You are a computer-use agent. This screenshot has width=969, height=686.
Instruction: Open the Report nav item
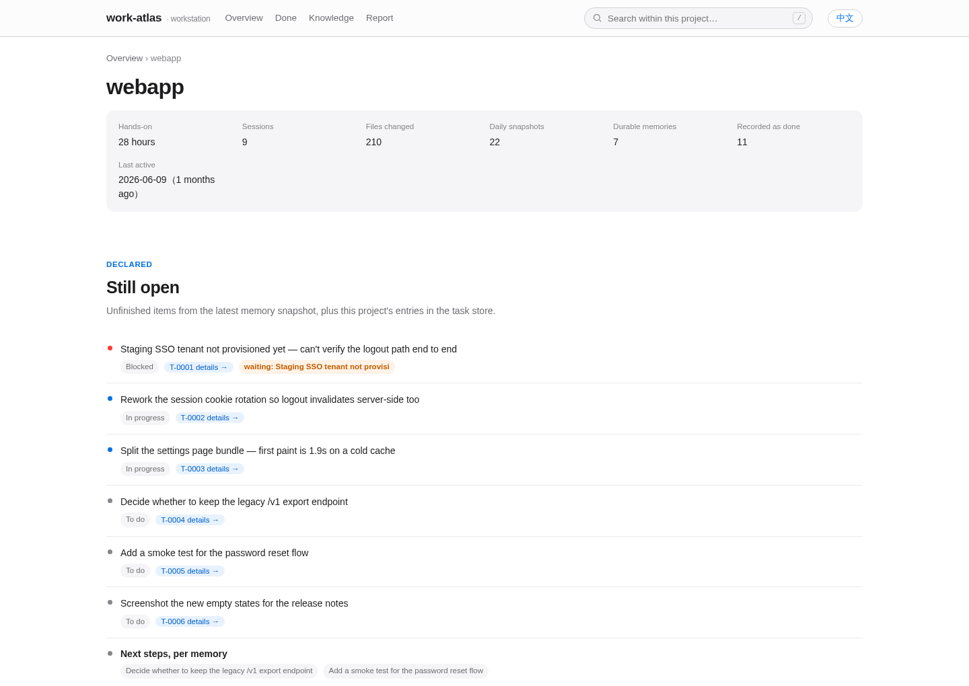point(380,18)
